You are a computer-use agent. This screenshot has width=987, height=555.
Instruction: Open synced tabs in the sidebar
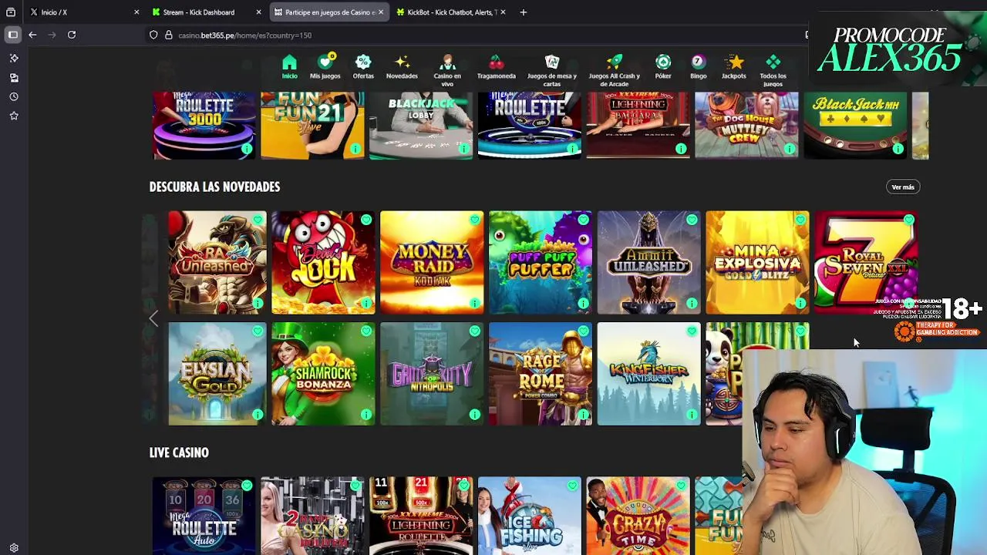pyautogui.click(x=14, y=78)
